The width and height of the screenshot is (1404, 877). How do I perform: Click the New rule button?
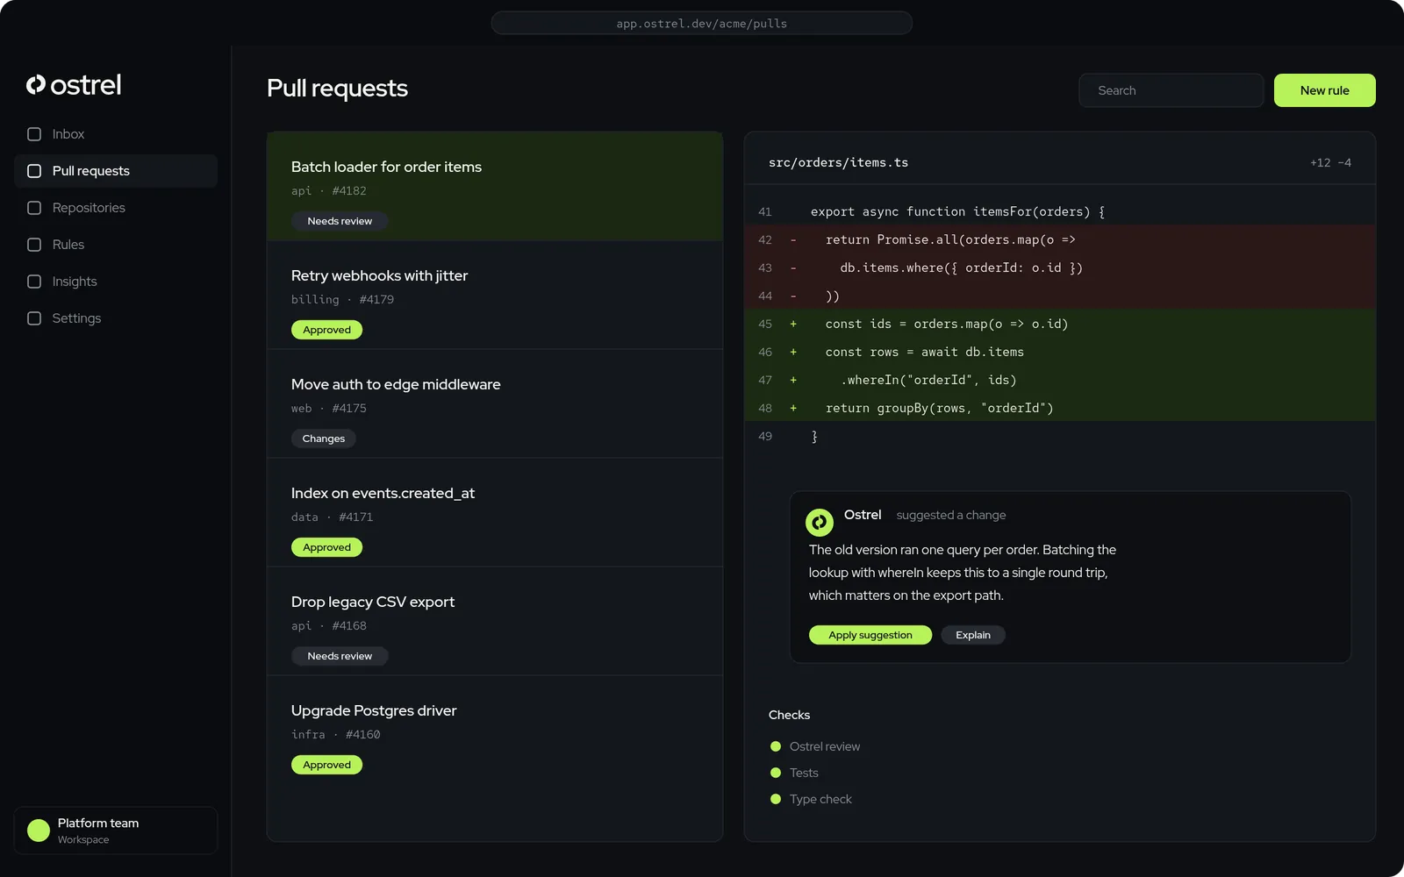1325,90
